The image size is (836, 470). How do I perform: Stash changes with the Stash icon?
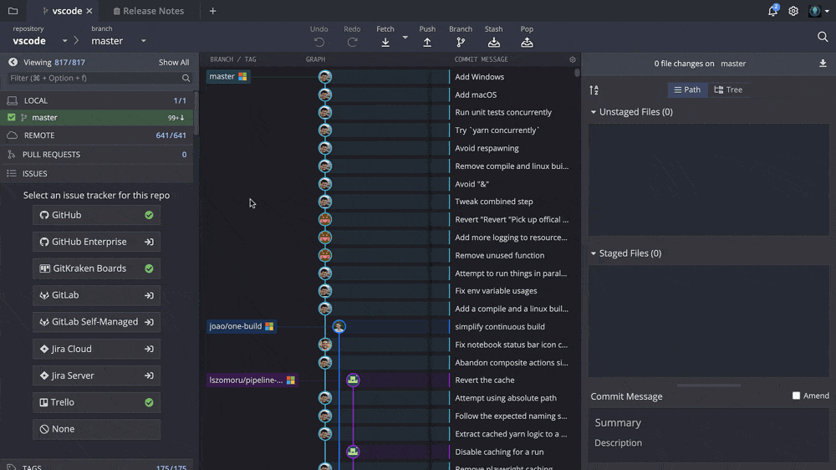point(494,42)
